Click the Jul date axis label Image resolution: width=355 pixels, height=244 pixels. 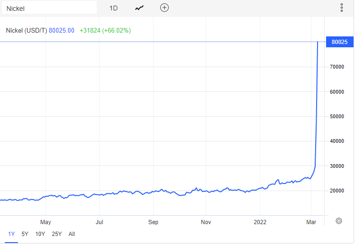(100, 222)
